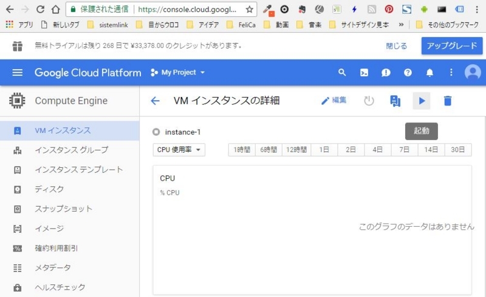Open インスタンス テンプレート in the sidebar
The width and height of the screenshot is (486, 297).
(69, 170)
